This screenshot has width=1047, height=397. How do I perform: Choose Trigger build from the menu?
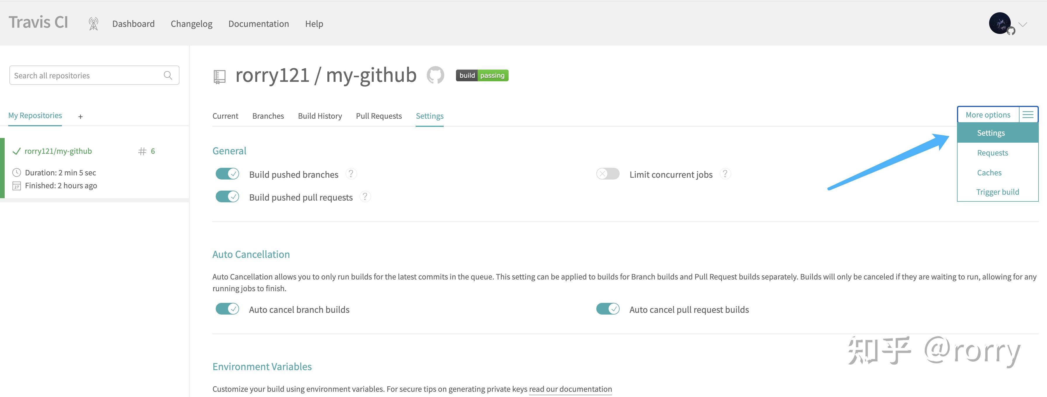pyautogui.click(x=998, y=192)
